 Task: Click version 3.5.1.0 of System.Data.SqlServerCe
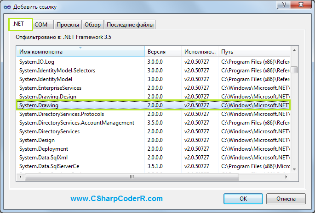tap(155, 166)
